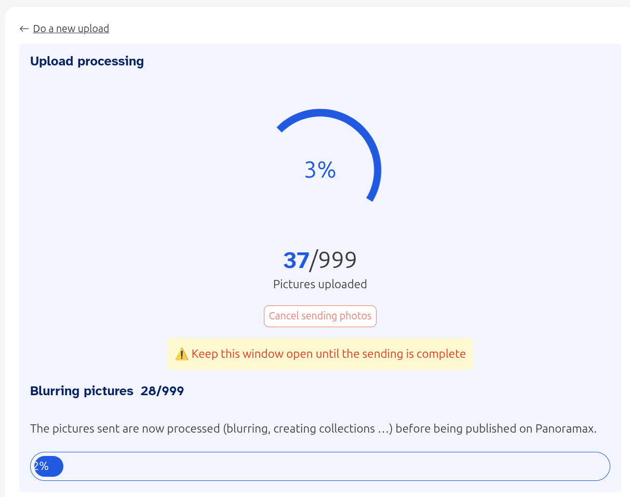Click the yellow warning triangle icon

point(181,354)
